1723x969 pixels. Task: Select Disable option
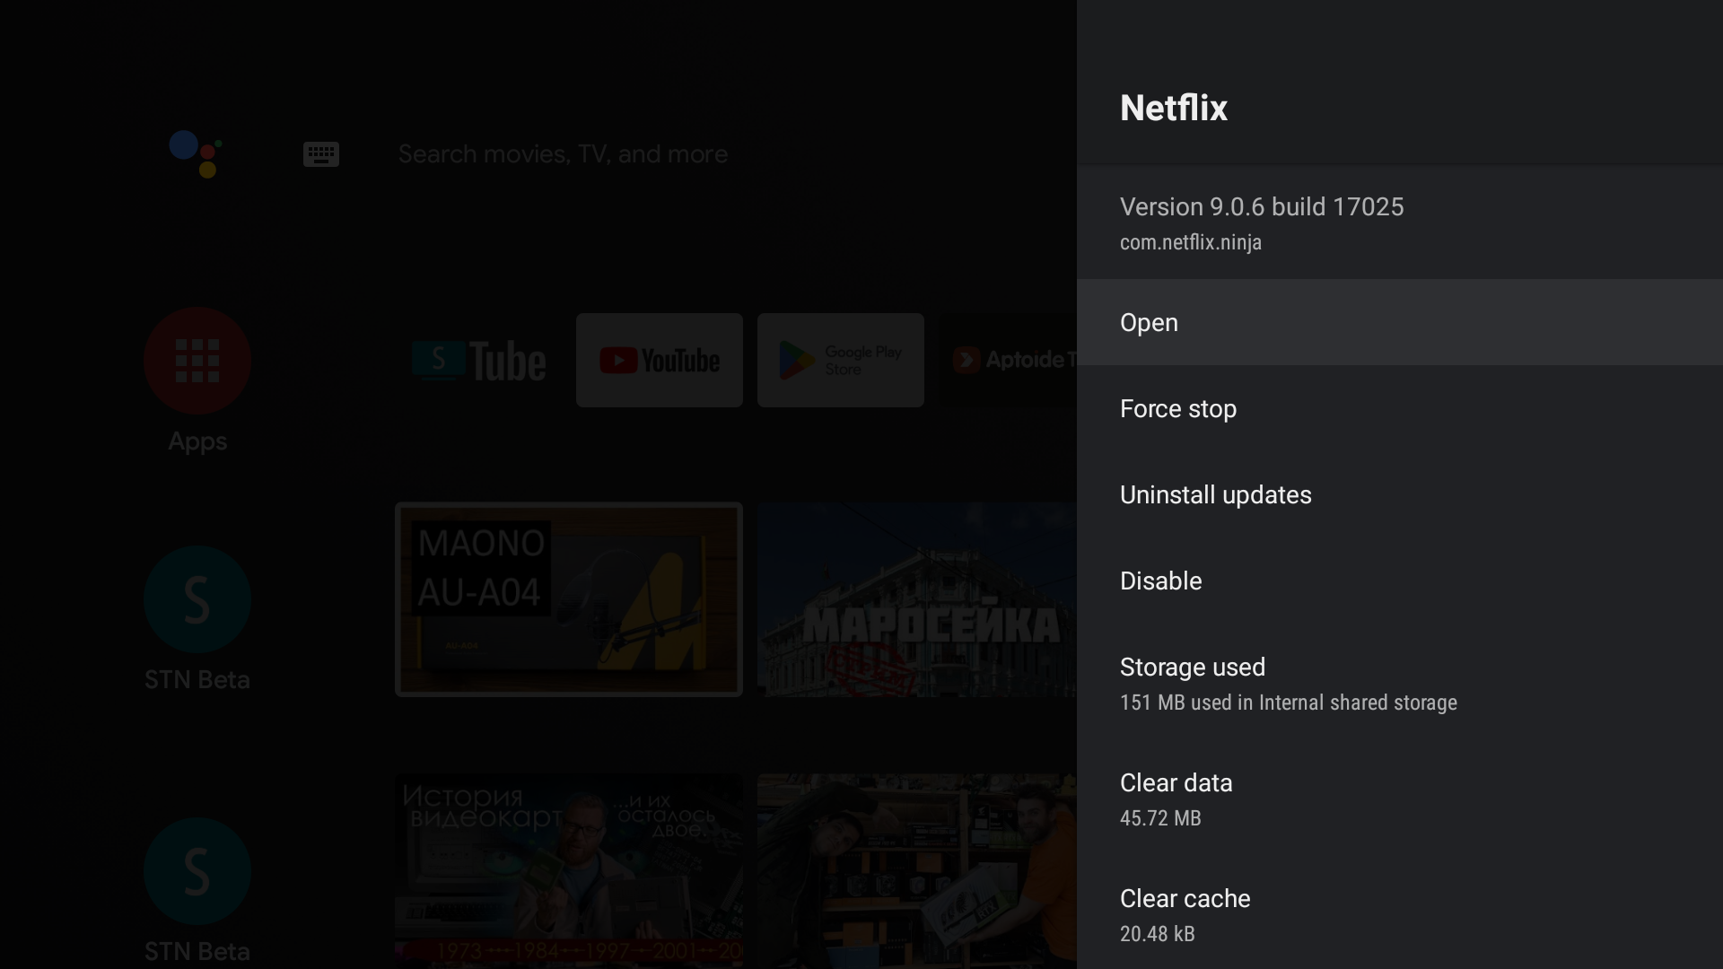click(x=1400, y=581)
